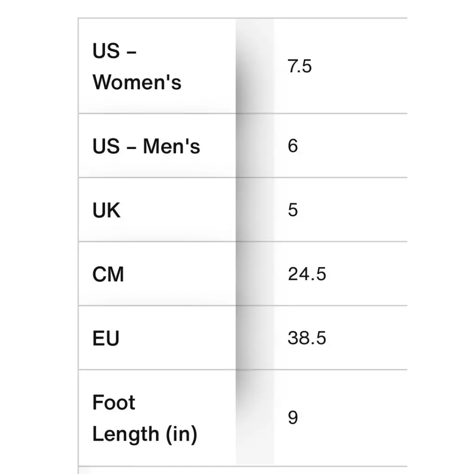This screenshot has height=474, width=474.
Task: Click the UK row header
Action: pyautogui.click(x=106, y=210)
